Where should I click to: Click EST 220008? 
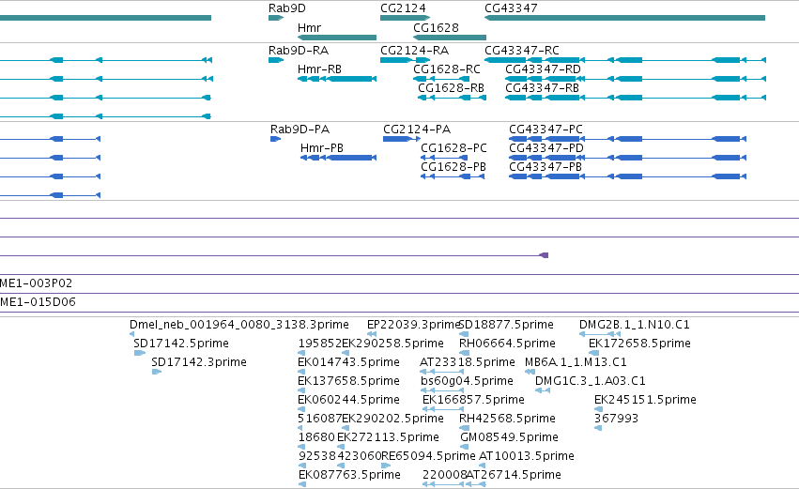[444, 475]
